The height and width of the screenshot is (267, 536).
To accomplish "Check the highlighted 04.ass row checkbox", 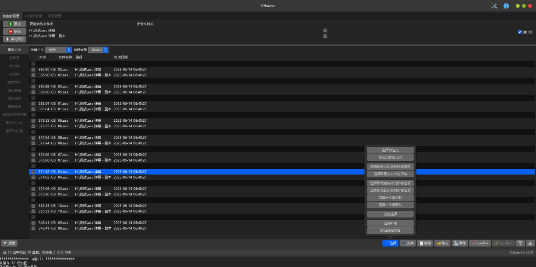I will tap(33, 172).
